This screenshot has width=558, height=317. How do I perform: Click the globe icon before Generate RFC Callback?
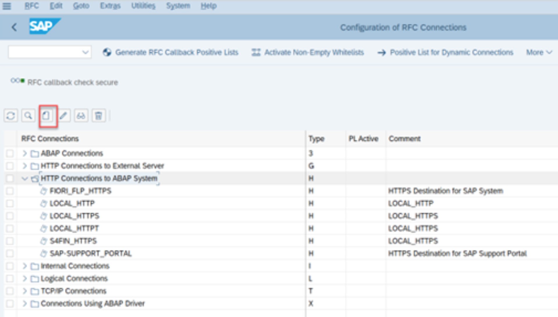[107, 52]
